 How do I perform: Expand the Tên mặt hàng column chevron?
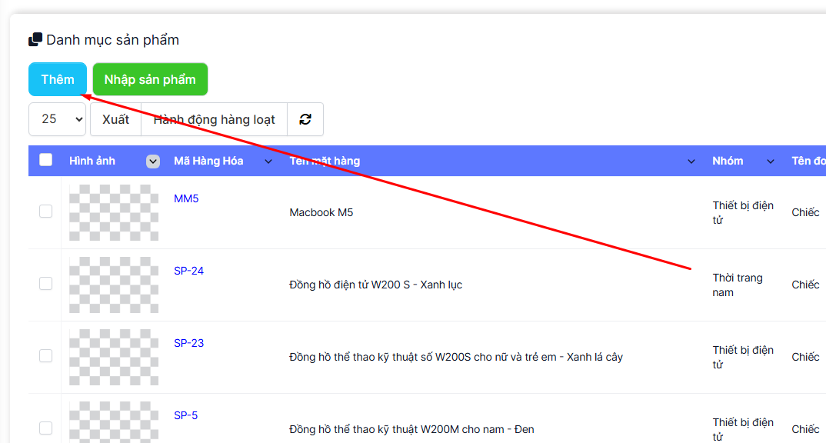click(x=691, y=162)
